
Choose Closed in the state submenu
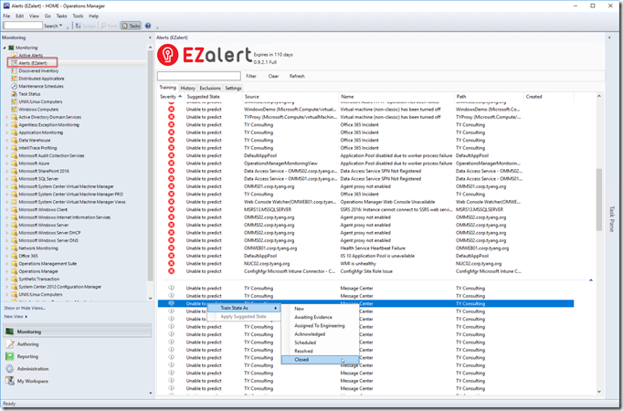(321, 360)
